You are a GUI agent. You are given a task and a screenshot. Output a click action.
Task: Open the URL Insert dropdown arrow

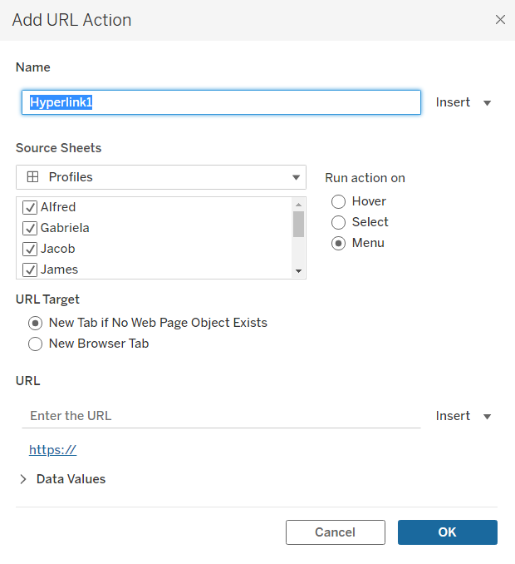pyautogui.click(x=488, y=416)
